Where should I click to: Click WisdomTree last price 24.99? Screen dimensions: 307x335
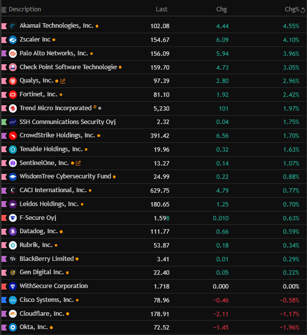pyautogui.click(x=161, y=177)
